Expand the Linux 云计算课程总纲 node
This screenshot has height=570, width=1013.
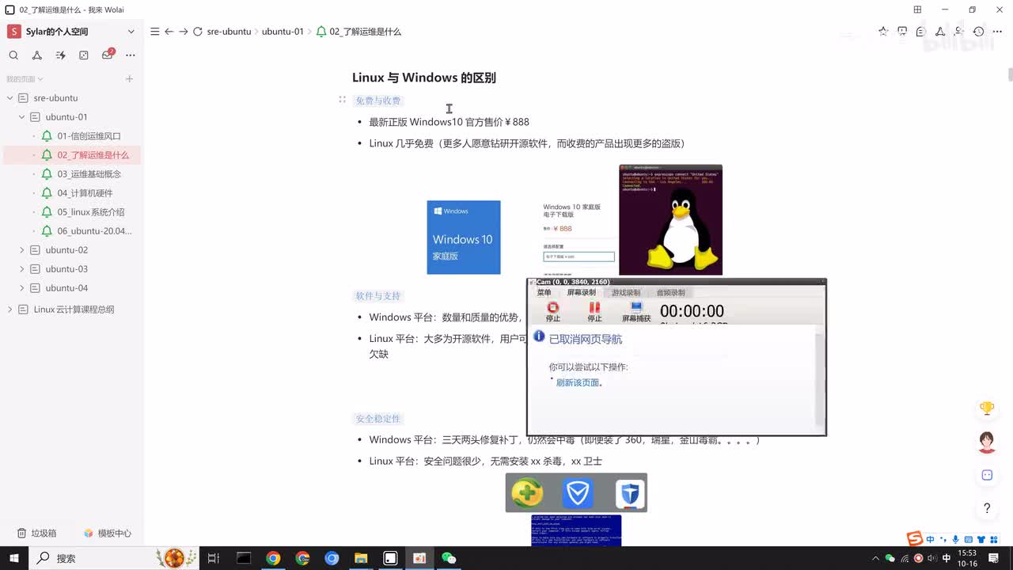tap(9, 310)
